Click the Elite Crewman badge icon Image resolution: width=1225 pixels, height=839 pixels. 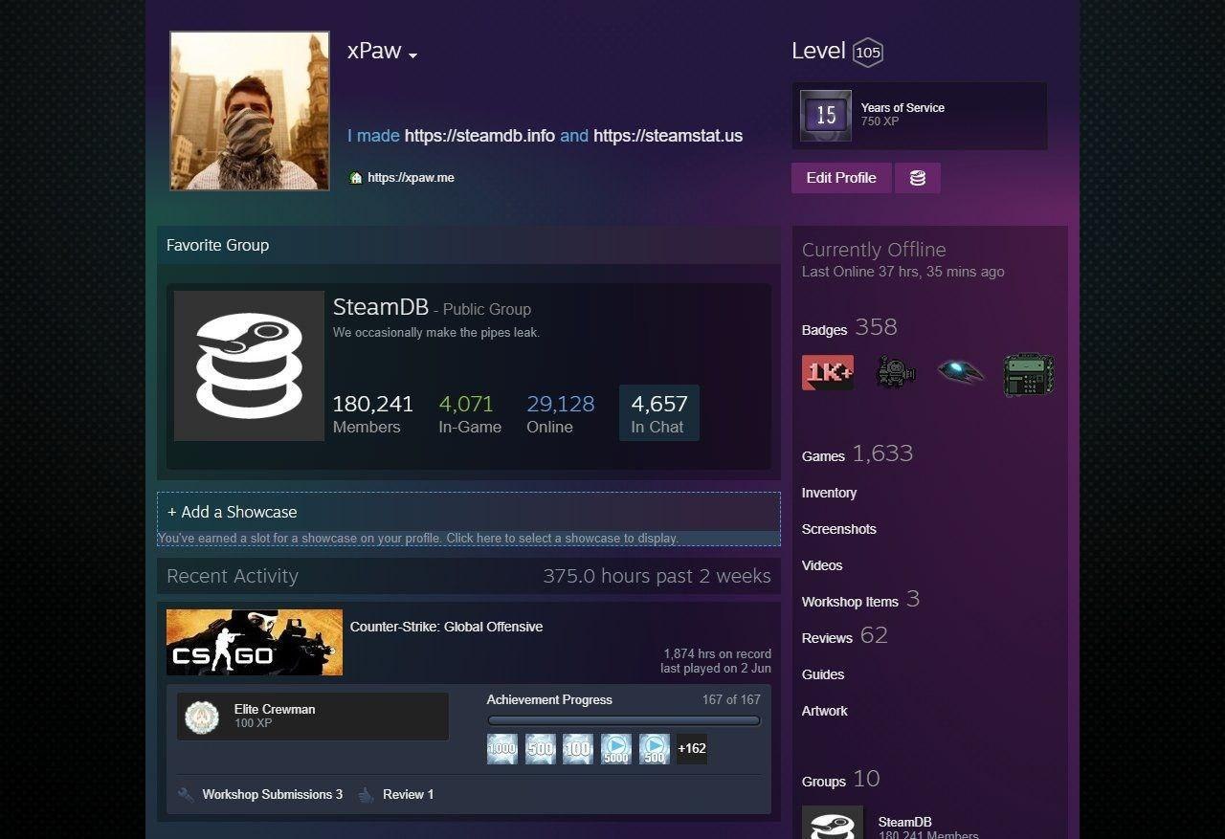pyautogui.click(x=202, y=716)
